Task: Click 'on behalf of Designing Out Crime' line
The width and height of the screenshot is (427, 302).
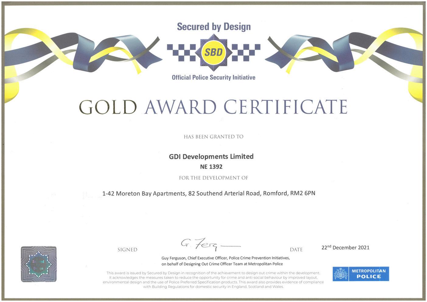Action: click(x=222, y=264)
